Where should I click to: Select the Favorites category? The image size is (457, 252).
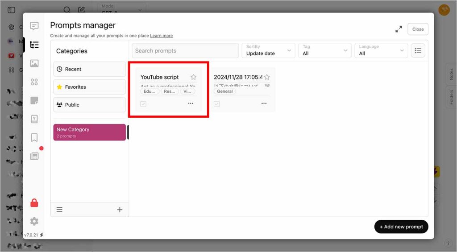[90, 87]
